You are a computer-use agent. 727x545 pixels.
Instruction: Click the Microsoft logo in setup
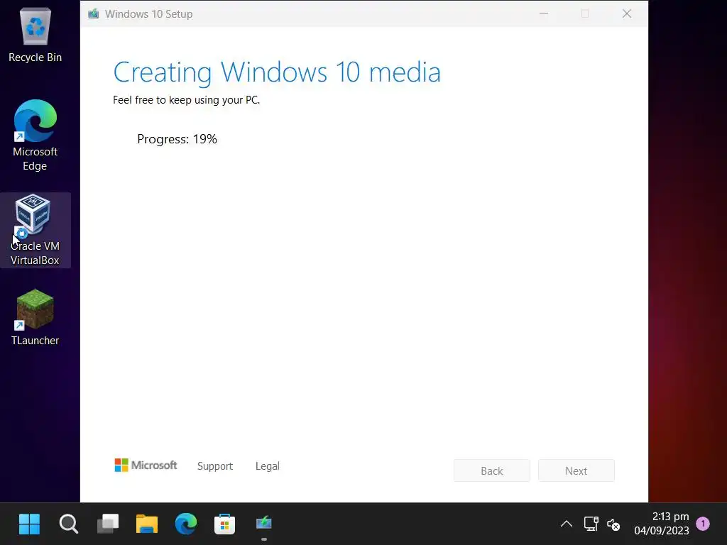pyautogui.click(x=146, y=466)
